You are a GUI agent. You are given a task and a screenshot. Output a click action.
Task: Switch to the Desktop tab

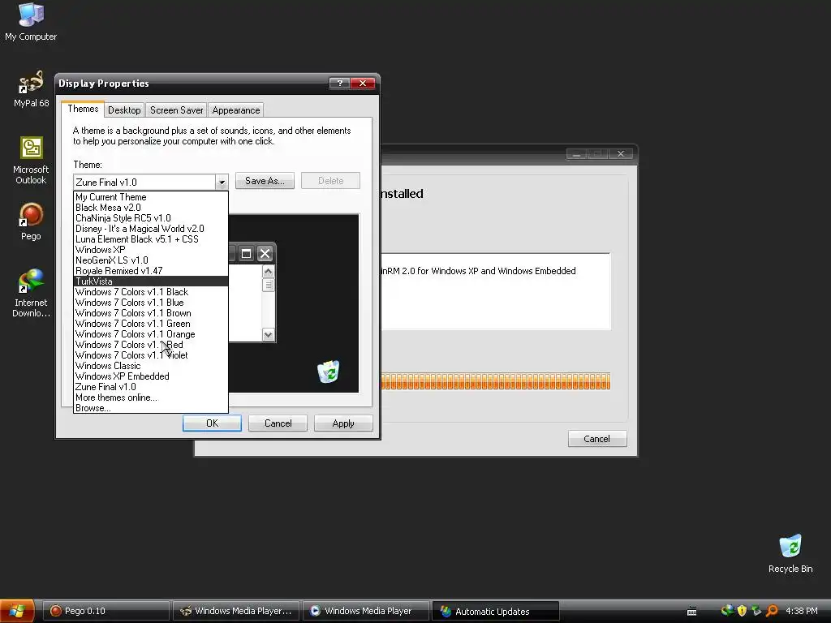124,110
